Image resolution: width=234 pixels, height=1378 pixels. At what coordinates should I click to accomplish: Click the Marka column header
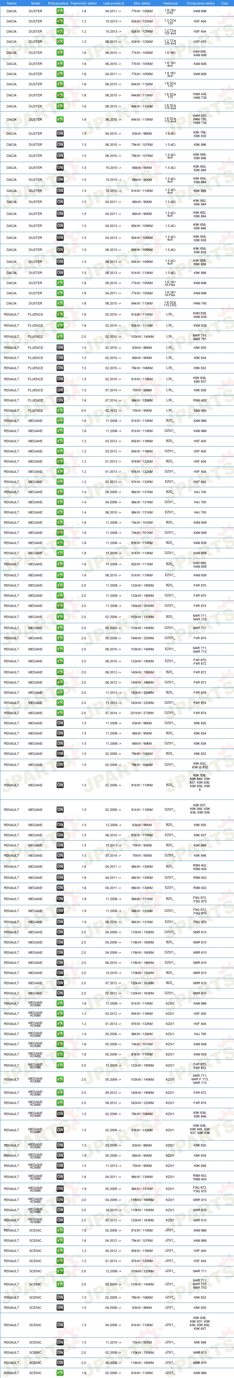(12, 3)
